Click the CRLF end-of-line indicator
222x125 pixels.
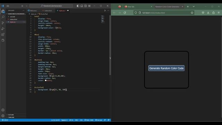[76, 120]
